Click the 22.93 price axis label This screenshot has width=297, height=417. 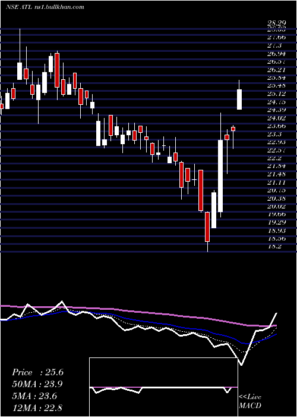(x=277, y=142)
